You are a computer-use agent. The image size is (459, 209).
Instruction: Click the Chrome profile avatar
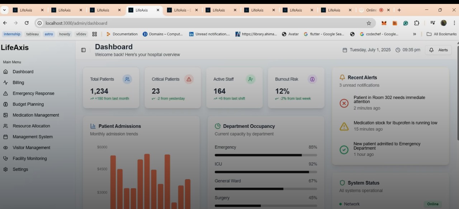(444, 23)
